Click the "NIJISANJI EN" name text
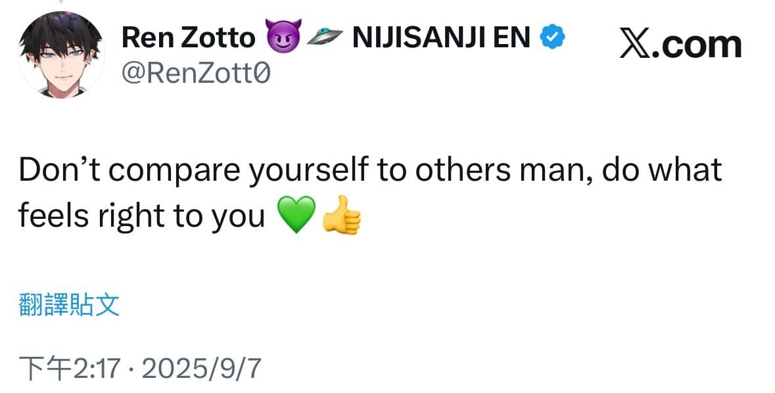 click(x=441, y=39)
